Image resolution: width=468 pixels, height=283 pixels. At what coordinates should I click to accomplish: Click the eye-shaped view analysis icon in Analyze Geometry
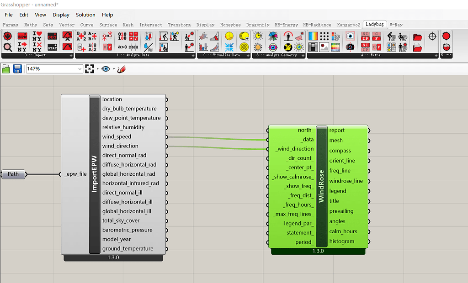tap(273, 47)
